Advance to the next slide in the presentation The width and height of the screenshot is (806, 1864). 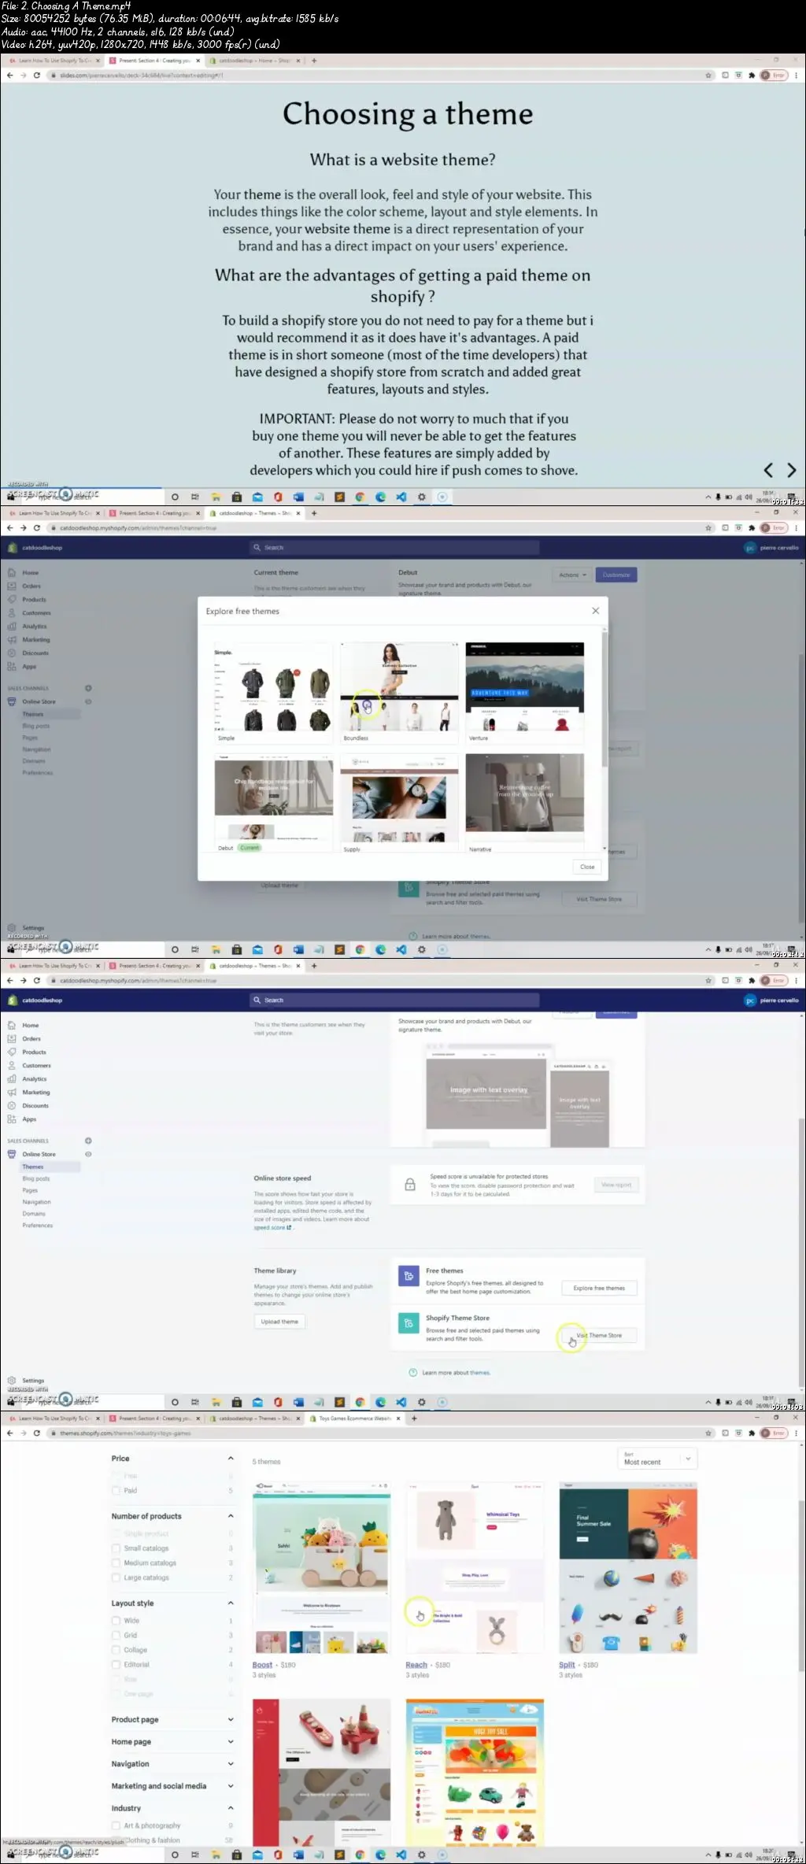(792, 470)
